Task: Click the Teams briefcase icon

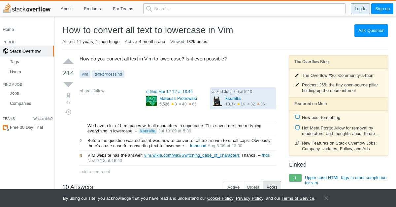Action: coord(5,127)
